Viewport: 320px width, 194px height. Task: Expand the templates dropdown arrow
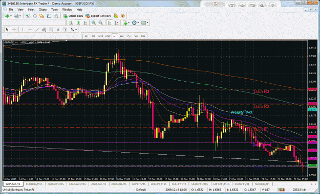[x=147, y=23]
